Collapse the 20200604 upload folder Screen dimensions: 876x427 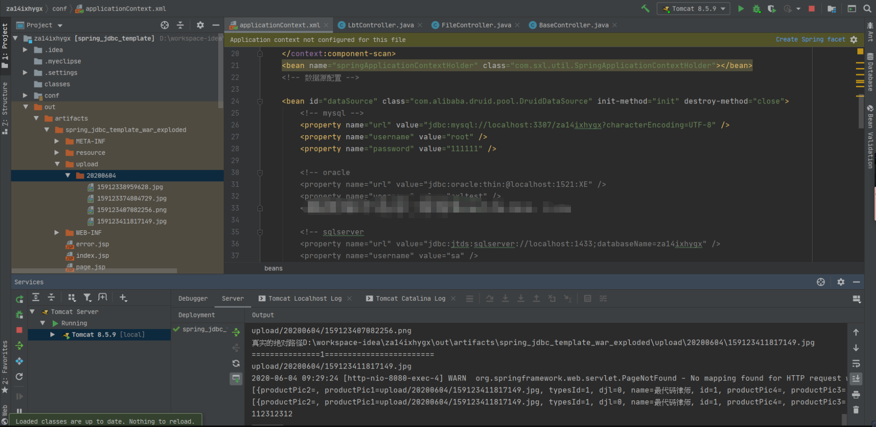(x=68, y=175)
